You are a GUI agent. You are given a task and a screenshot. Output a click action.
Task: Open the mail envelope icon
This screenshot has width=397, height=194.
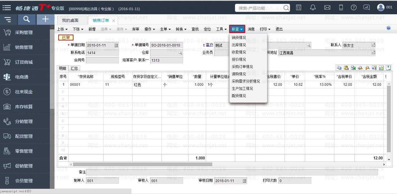coord(327,8)
